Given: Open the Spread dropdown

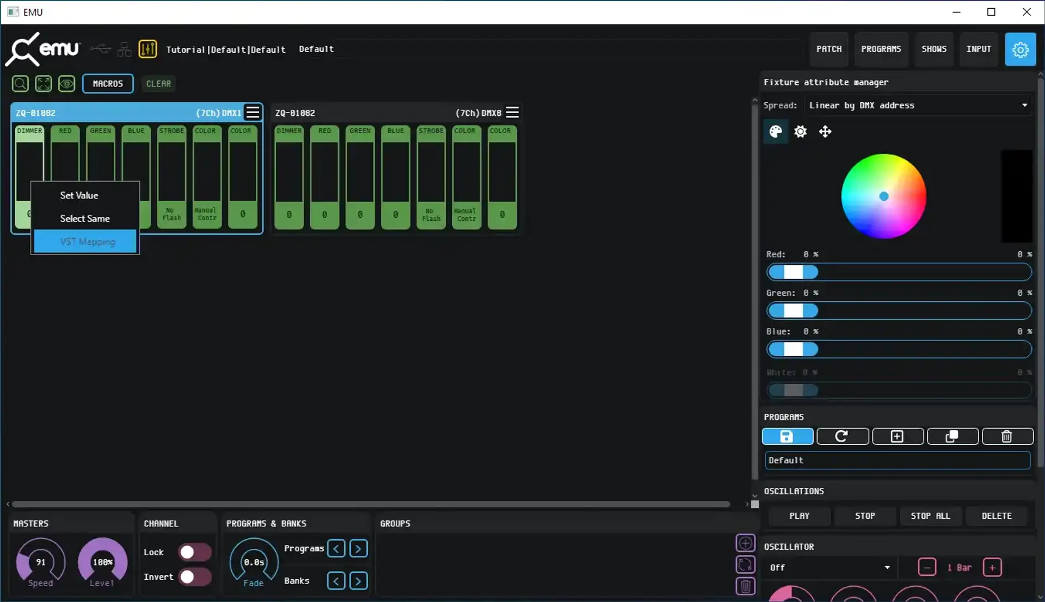Looking at the screenshot, I should 918,105.
